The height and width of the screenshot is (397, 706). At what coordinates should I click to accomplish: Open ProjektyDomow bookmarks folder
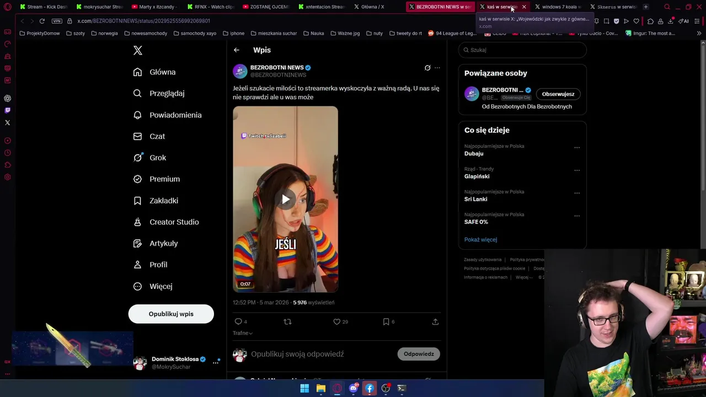pos(40,33)
